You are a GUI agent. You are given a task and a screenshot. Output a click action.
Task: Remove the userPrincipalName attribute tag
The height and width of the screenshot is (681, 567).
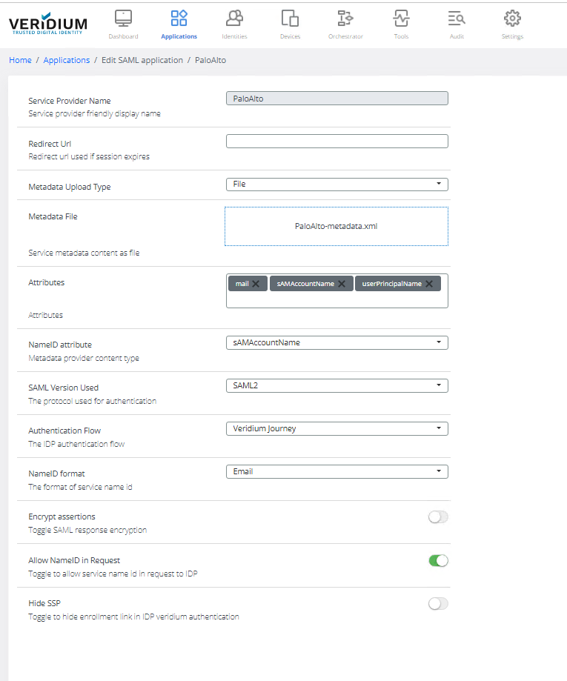(x=429, y=284)
